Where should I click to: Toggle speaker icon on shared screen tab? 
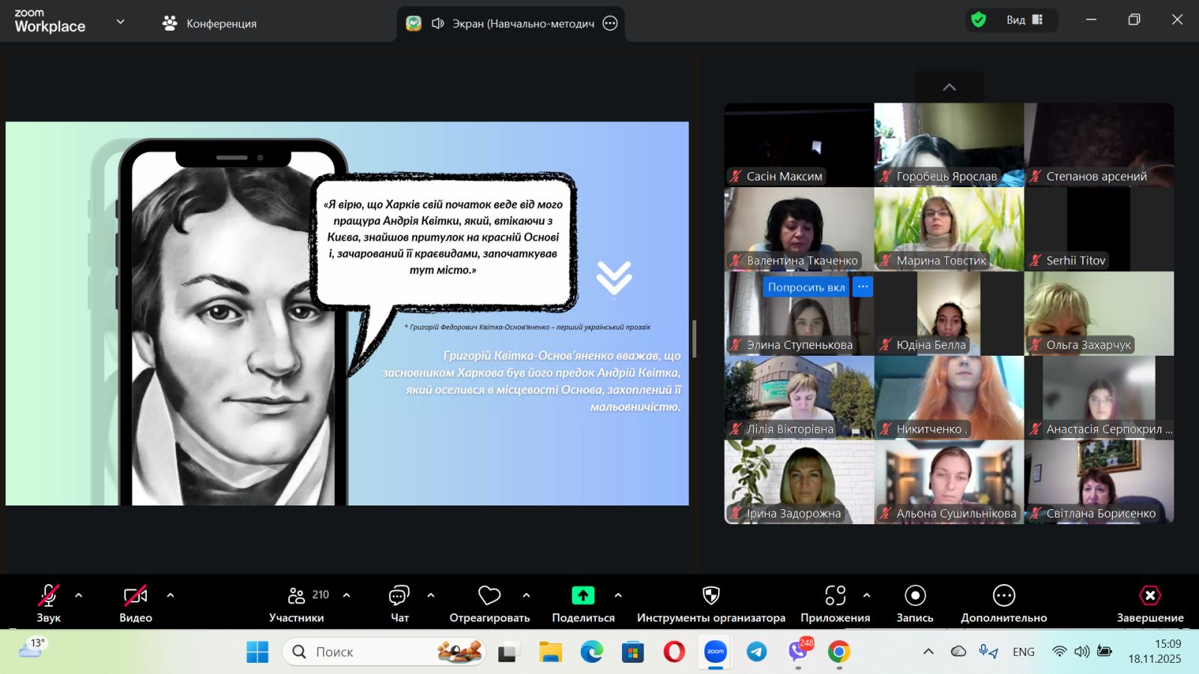point(438,24)
